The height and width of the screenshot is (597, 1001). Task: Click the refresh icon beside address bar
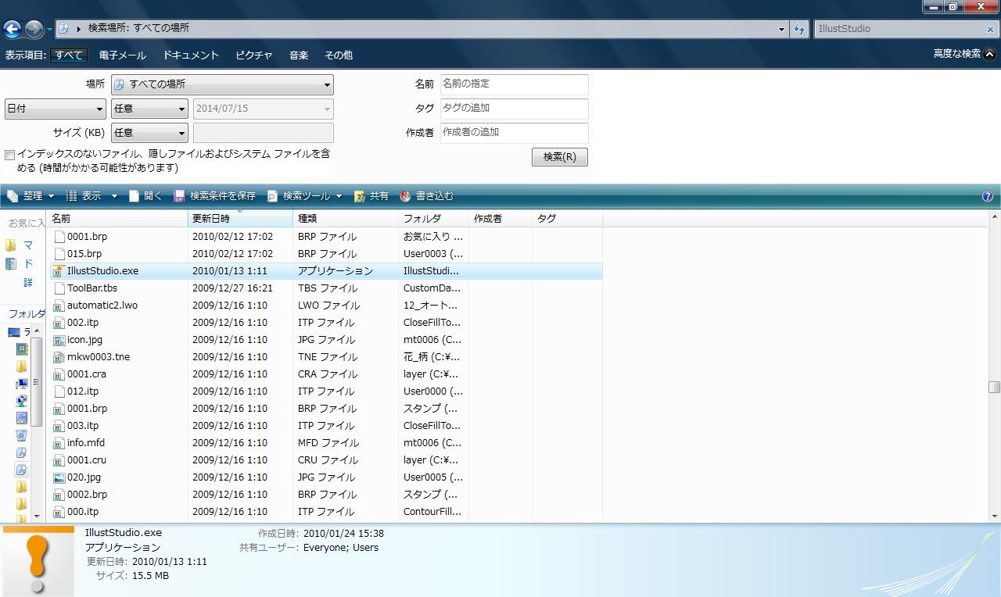pyautogui.click(x=799, y=29)
